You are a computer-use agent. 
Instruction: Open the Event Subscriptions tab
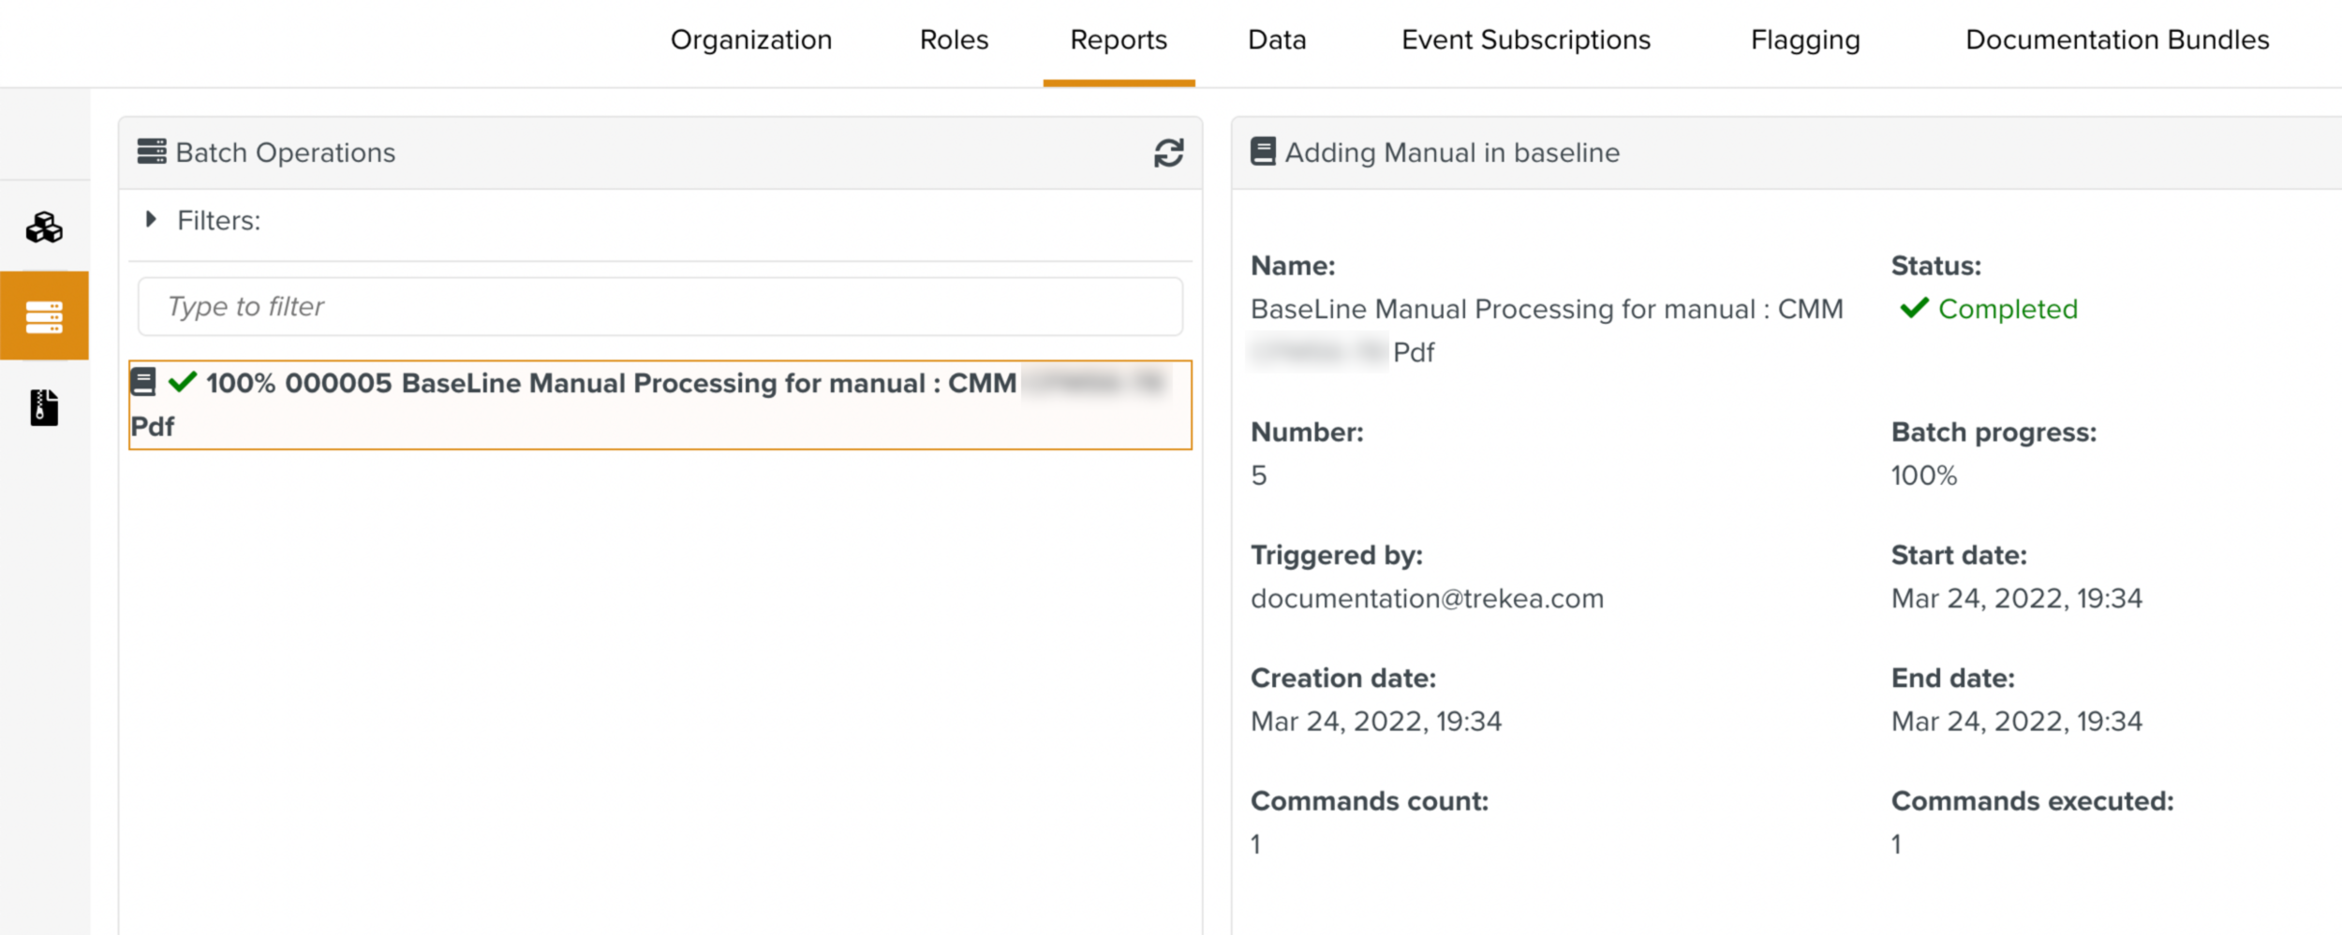(1525, 40)
